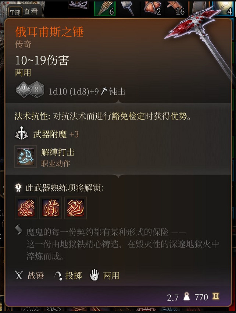The width and height of the screenshot is (236, 313).
Task: Click the 解缚打击 职业动作 label text
Action: [58, 158]
